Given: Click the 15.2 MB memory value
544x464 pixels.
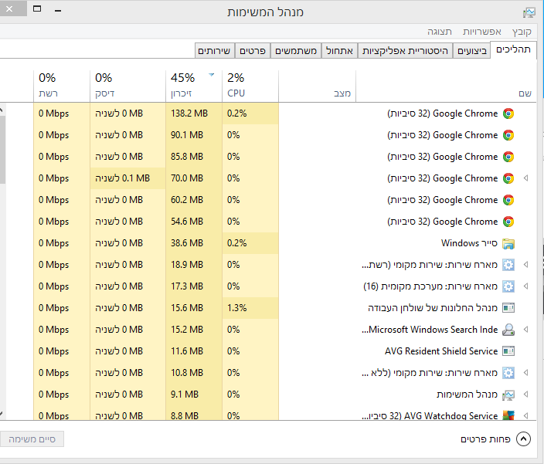Looking at the screenshot, I should tap(187, 329).
